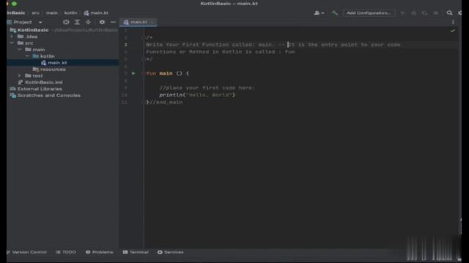The image size is (469, 263).
Task: Click the }//end_main closing line
Action: pos(164,102)
